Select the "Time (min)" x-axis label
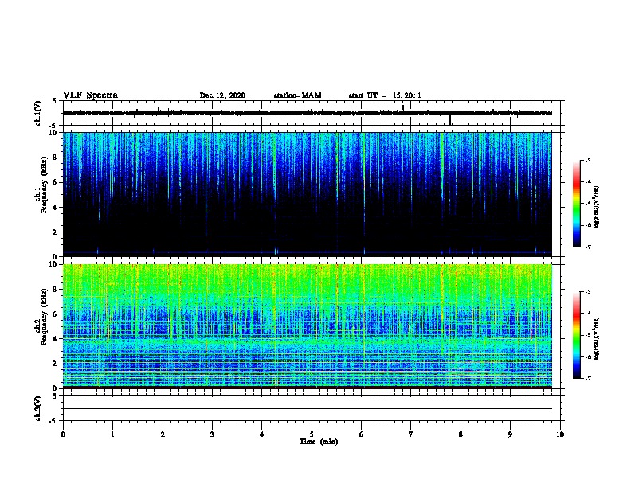631x487 pixels. (319, 442)
